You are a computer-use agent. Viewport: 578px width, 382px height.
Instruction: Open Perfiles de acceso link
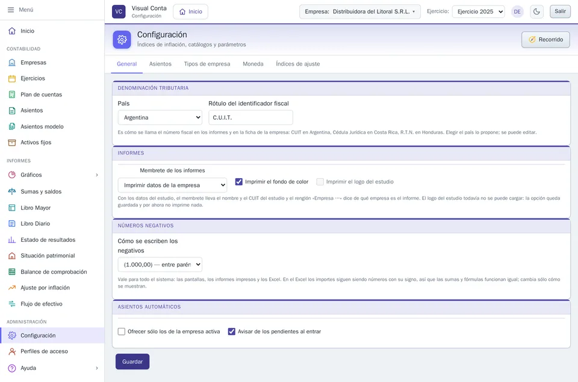point(44,351)
